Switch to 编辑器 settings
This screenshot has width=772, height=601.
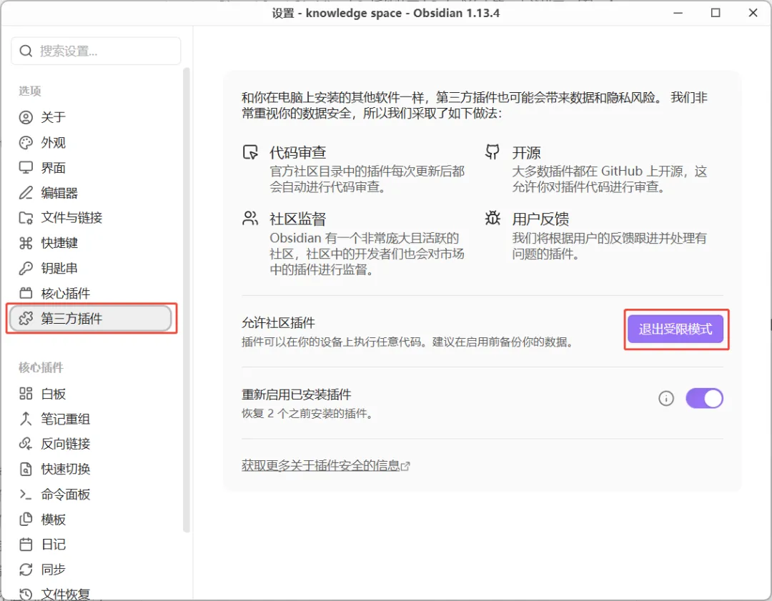coord(91,193)
